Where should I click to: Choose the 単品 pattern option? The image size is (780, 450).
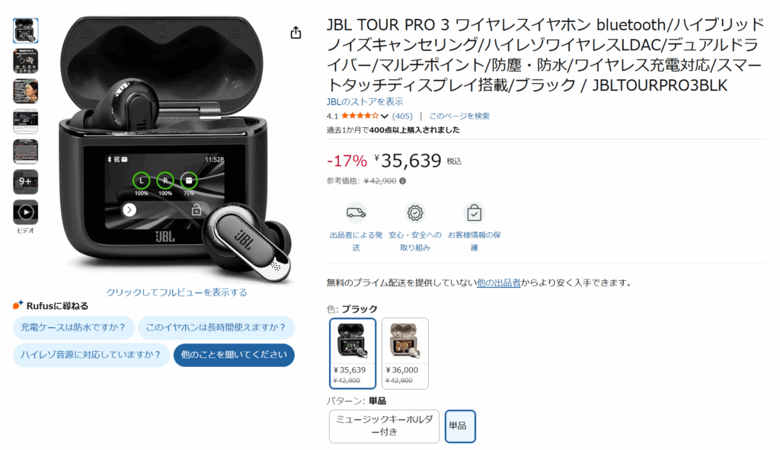459,426
